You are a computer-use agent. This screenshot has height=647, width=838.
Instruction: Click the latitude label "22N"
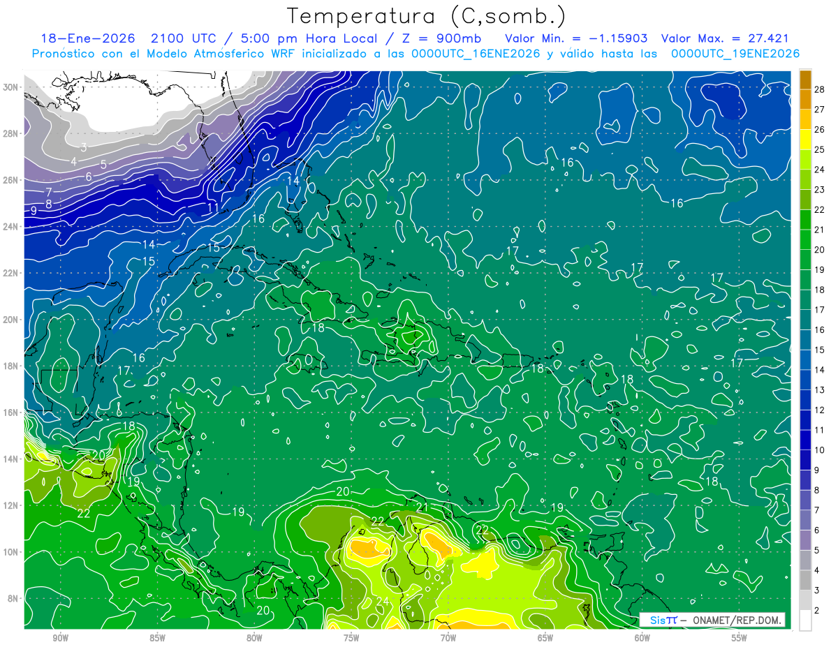coord(10,273)
